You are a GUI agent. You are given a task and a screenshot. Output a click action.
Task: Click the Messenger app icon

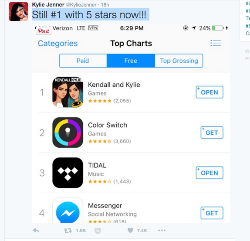(x=68, y=210)
